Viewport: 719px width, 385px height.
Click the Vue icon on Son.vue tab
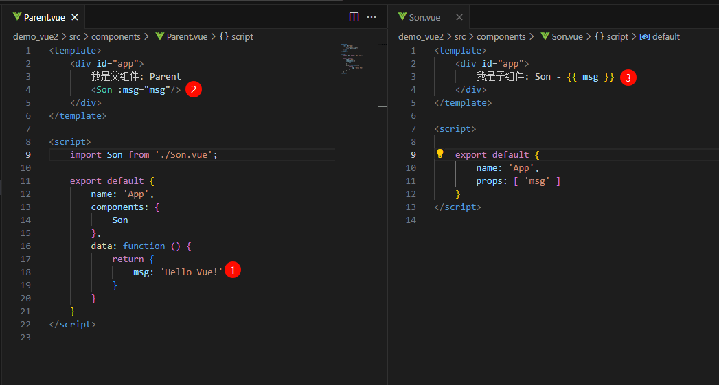[402, 17]
